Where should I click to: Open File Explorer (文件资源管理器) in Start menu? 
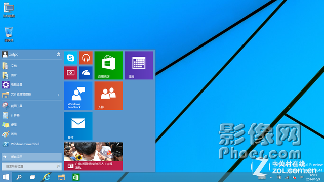pyautogui.click(x=29, y=95)
